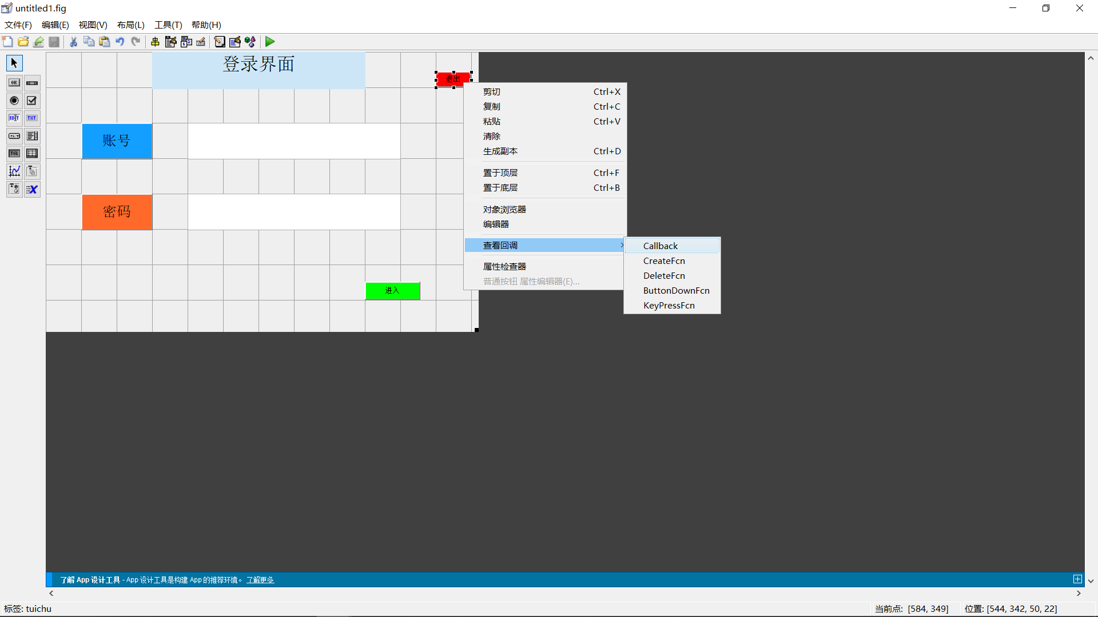
Task: Open the Align Objects tool
Action: [x=155, y=41]
